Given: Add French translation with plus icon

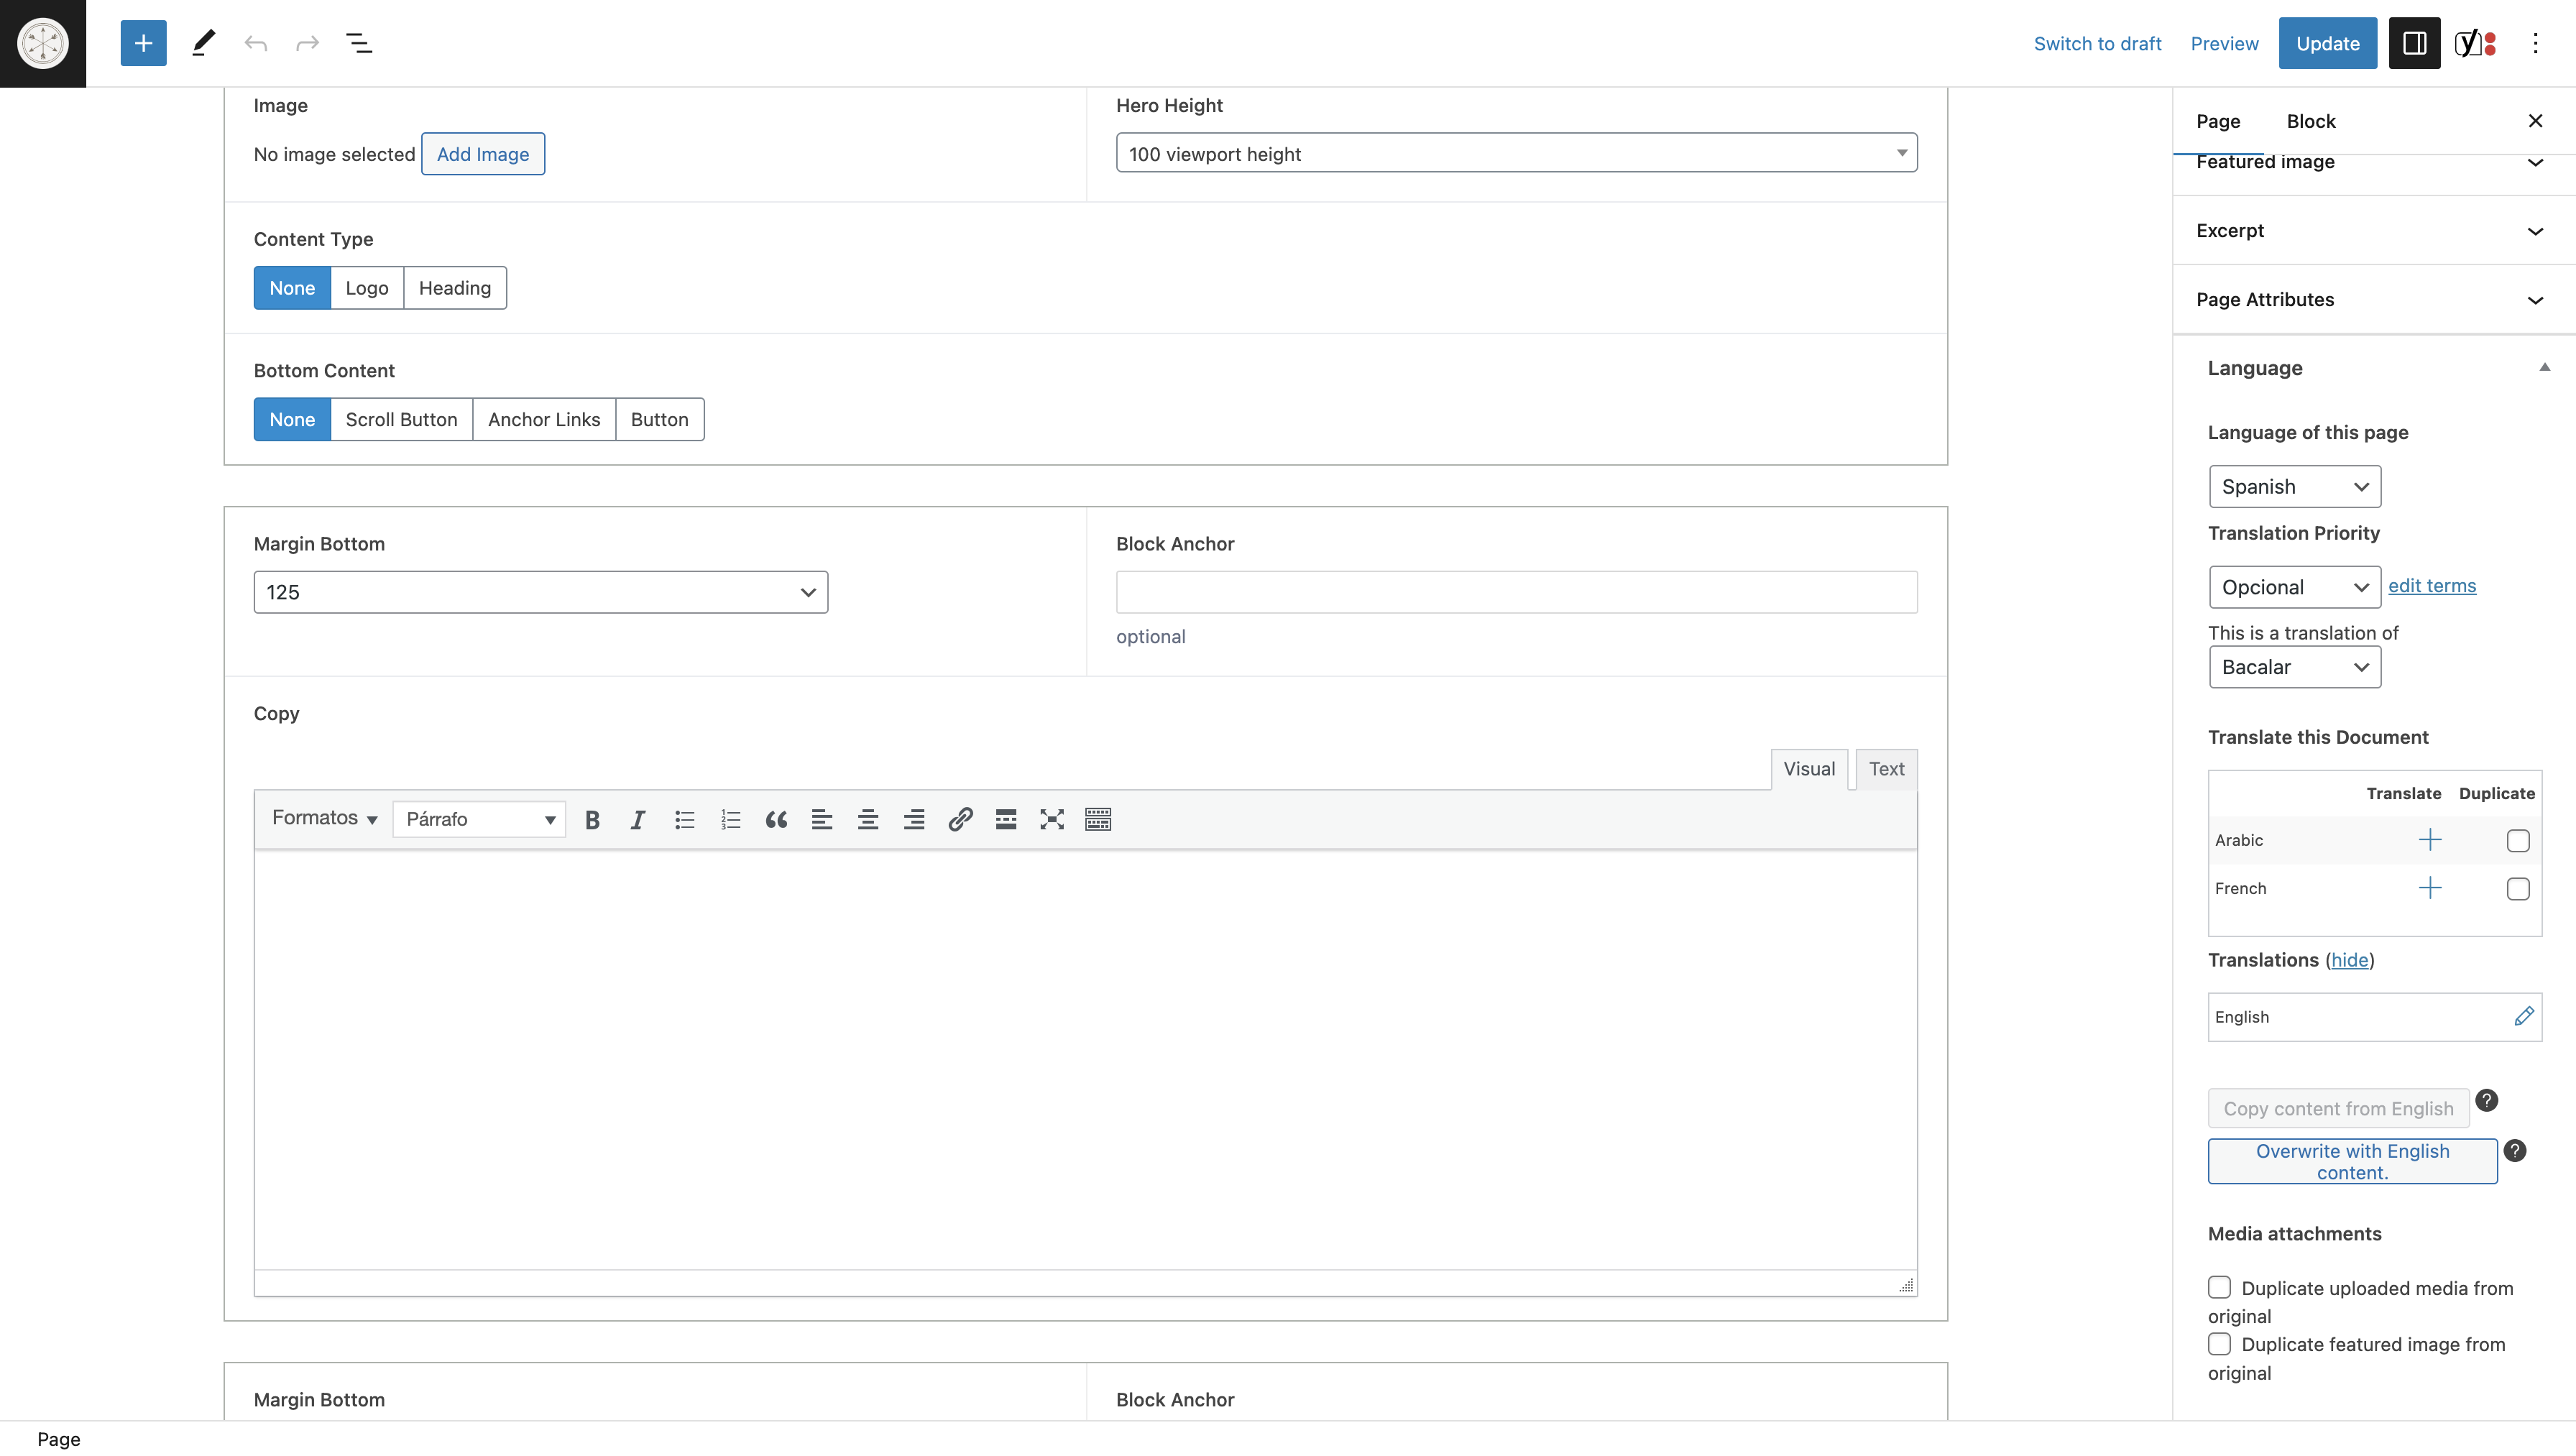Looking at the screenshot, I should point(2430,888).
